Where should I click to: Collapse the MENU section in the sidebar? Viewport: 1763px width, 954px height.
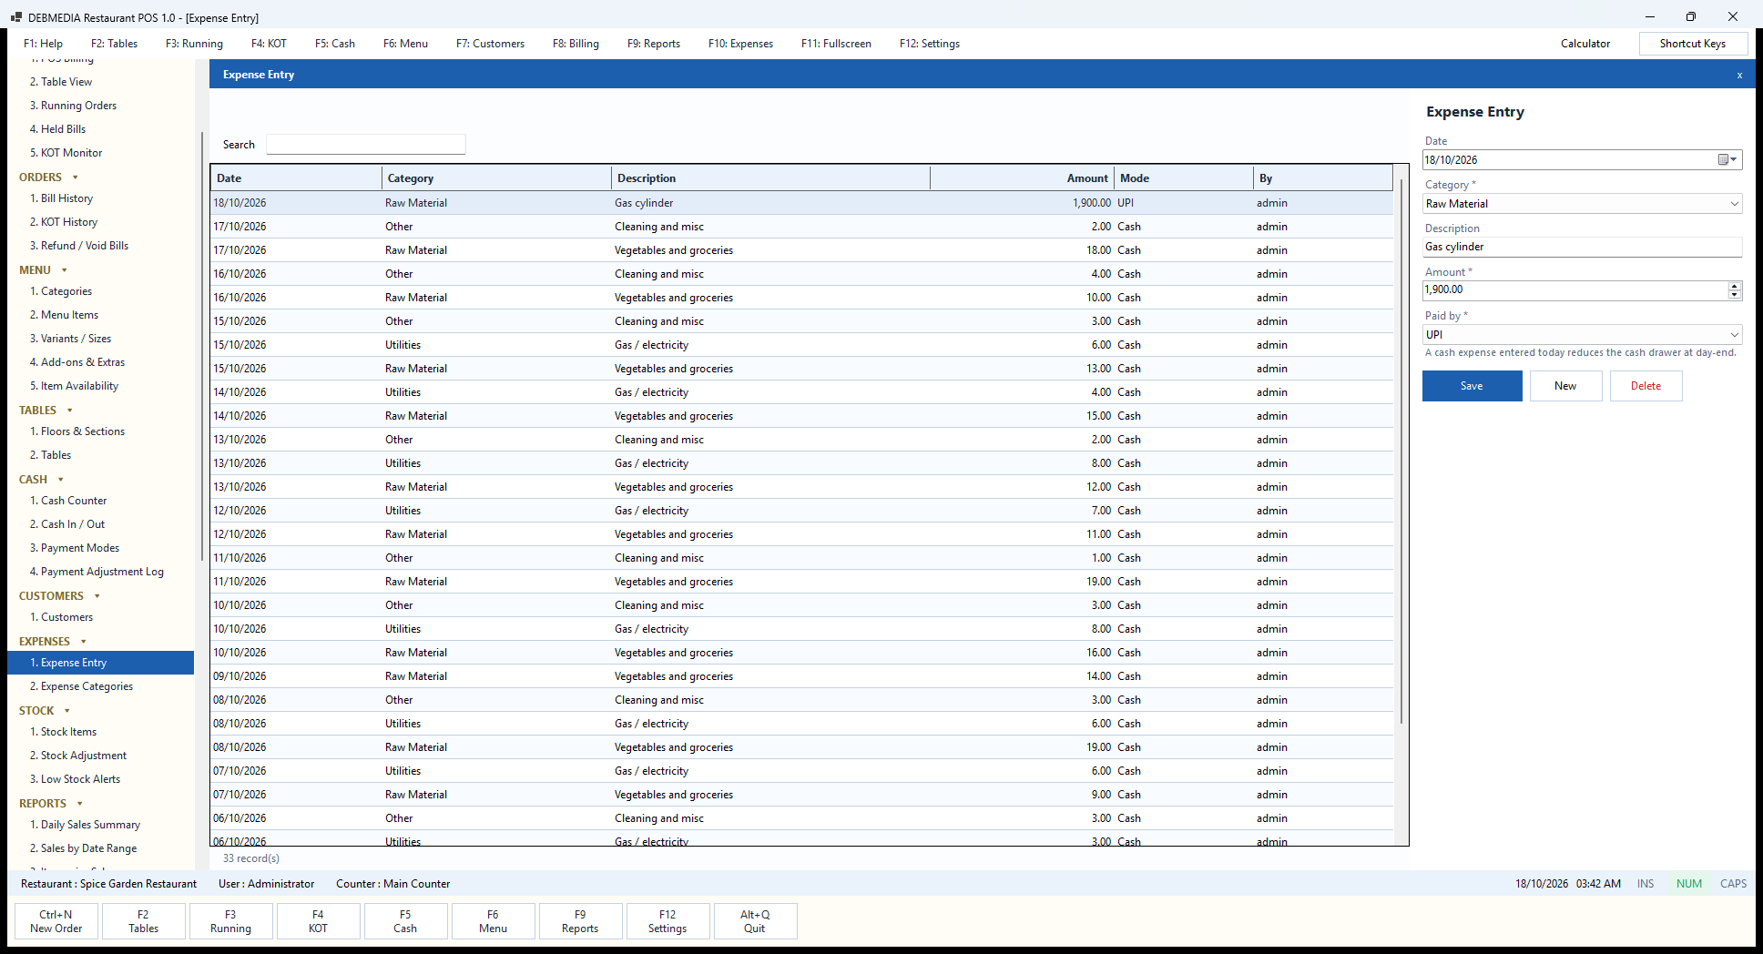pyautogui.click(x=65, y=270)
